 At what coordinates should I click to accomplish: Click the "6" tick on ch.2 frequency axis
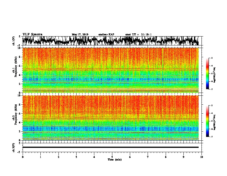click(x=20, y=114)
